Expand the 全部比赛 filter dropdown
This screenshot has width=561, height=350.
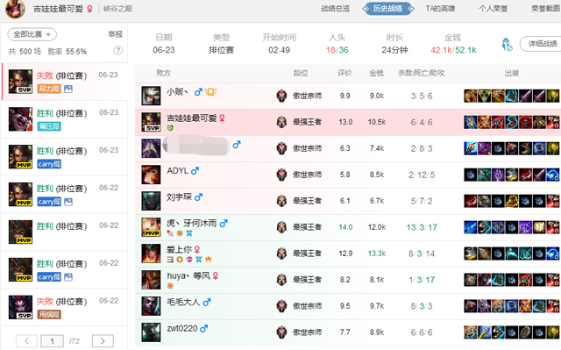pos(32,34)
